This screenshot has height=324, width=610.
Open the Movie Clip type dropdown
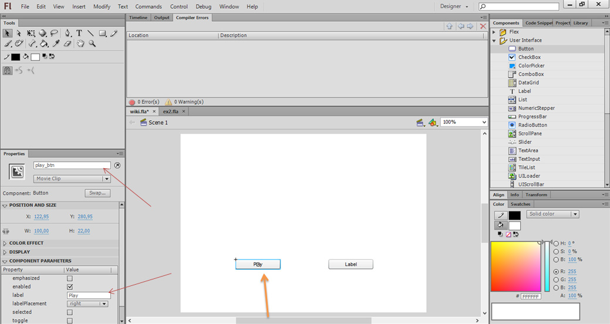pyautogui.click(x=72, y=179)
